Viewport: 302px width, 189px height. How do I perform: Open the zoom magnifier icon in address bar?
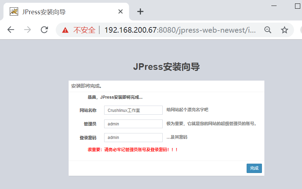[268, 30]
